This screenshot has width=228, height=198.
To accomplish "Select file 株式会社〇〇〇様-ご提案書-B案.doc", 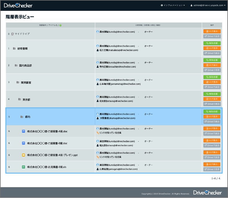I will tap(47, 143).
